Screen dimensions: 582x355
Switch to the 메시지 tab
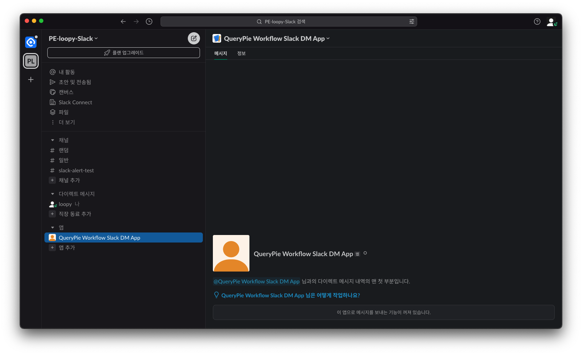220,53
